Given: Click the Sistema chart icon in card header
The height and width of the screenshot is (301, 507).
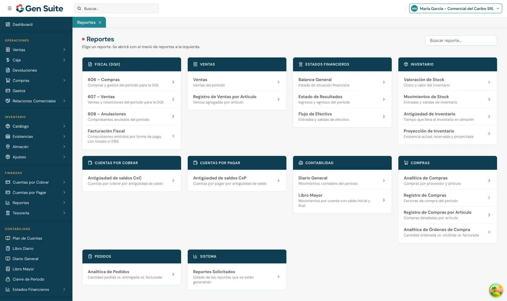Looking at the screenshot, I should 195,256.
